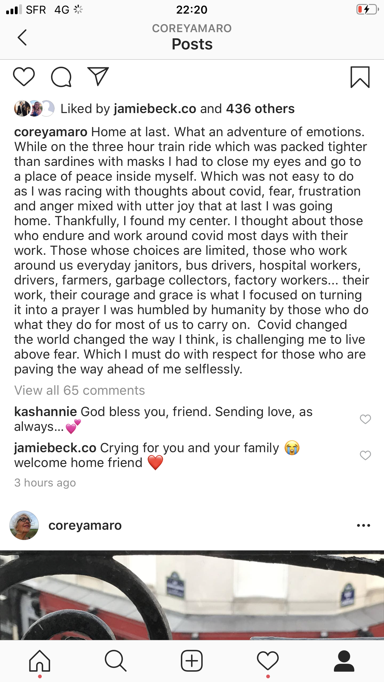The width and height of the screenshot is (384, 682).
Task: Like the post with the heart icon
Action: pyautogui.click(x=24, y=77)
